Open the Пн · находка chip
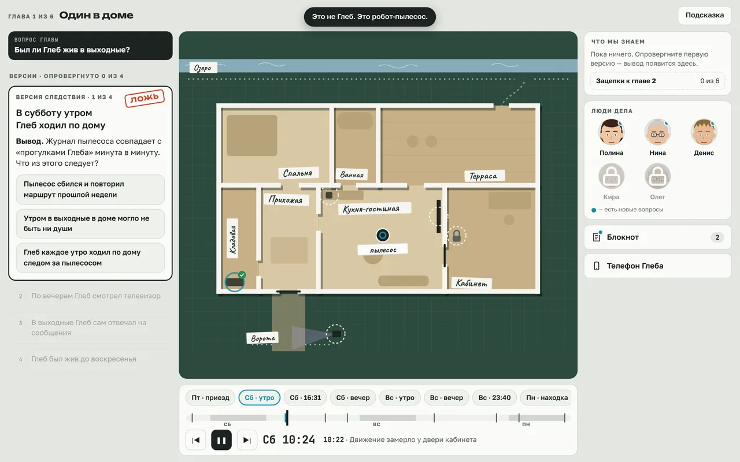The image size is (740, 462). click(x=547, y=398)
